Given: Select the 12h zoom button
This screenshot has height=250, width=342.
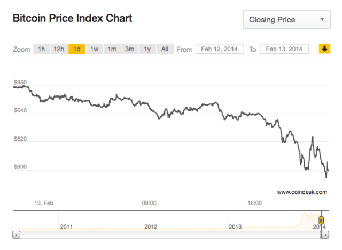Looking at the screenshot, I should pyautogui.click(x=59, y=49).
